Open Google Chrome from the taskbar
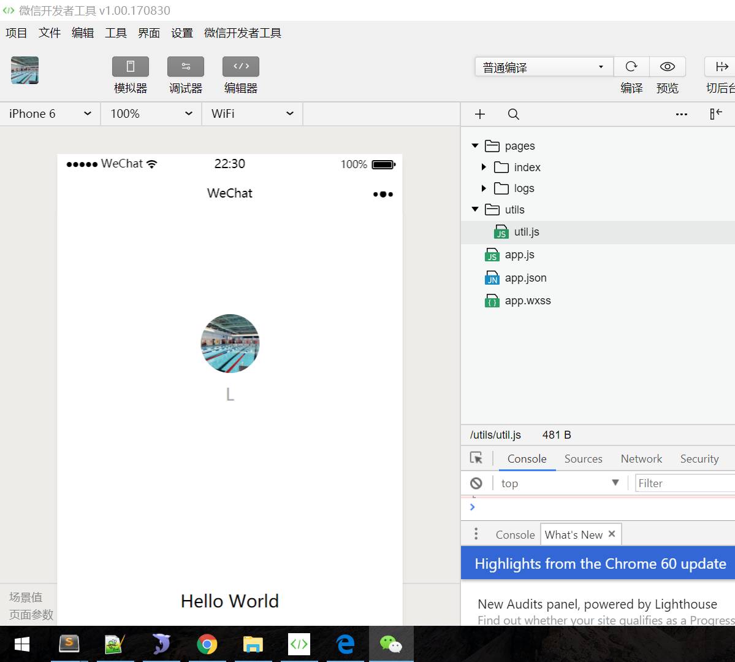 [x=207, y=644]
